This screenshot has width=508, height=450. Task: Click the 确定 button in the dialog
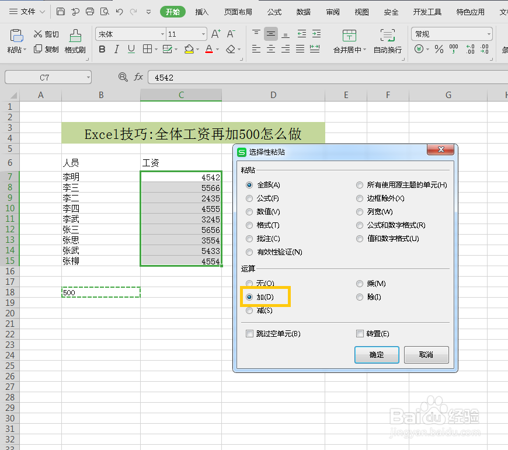[x=376, y=354]
